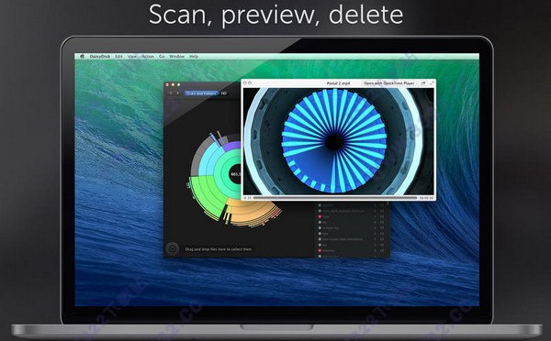The image size is (551, 341).
Task: Click the Portal 2 video preview image
Action: click(x=338, y=141)
